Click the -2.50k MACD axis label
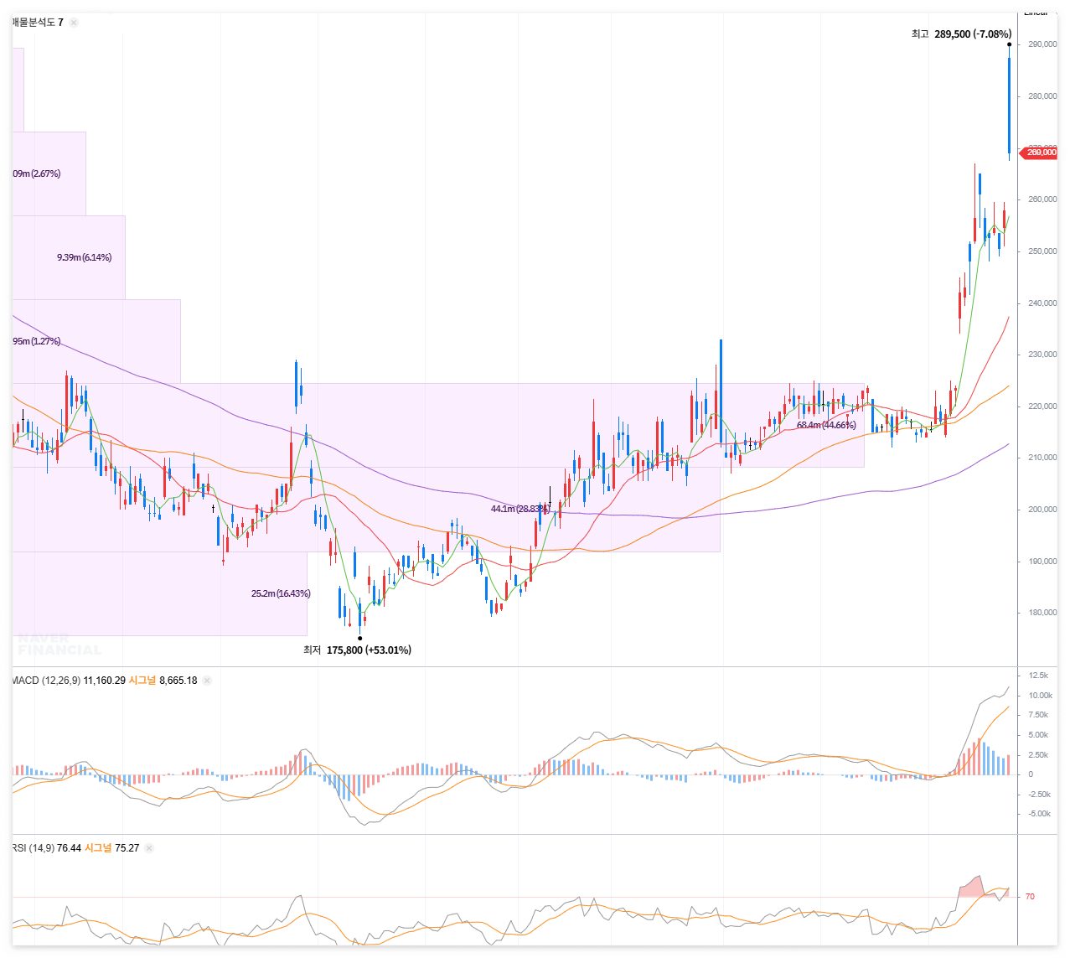The width and height of the screenshot is (1070, 958). [x=1039, y=795]
